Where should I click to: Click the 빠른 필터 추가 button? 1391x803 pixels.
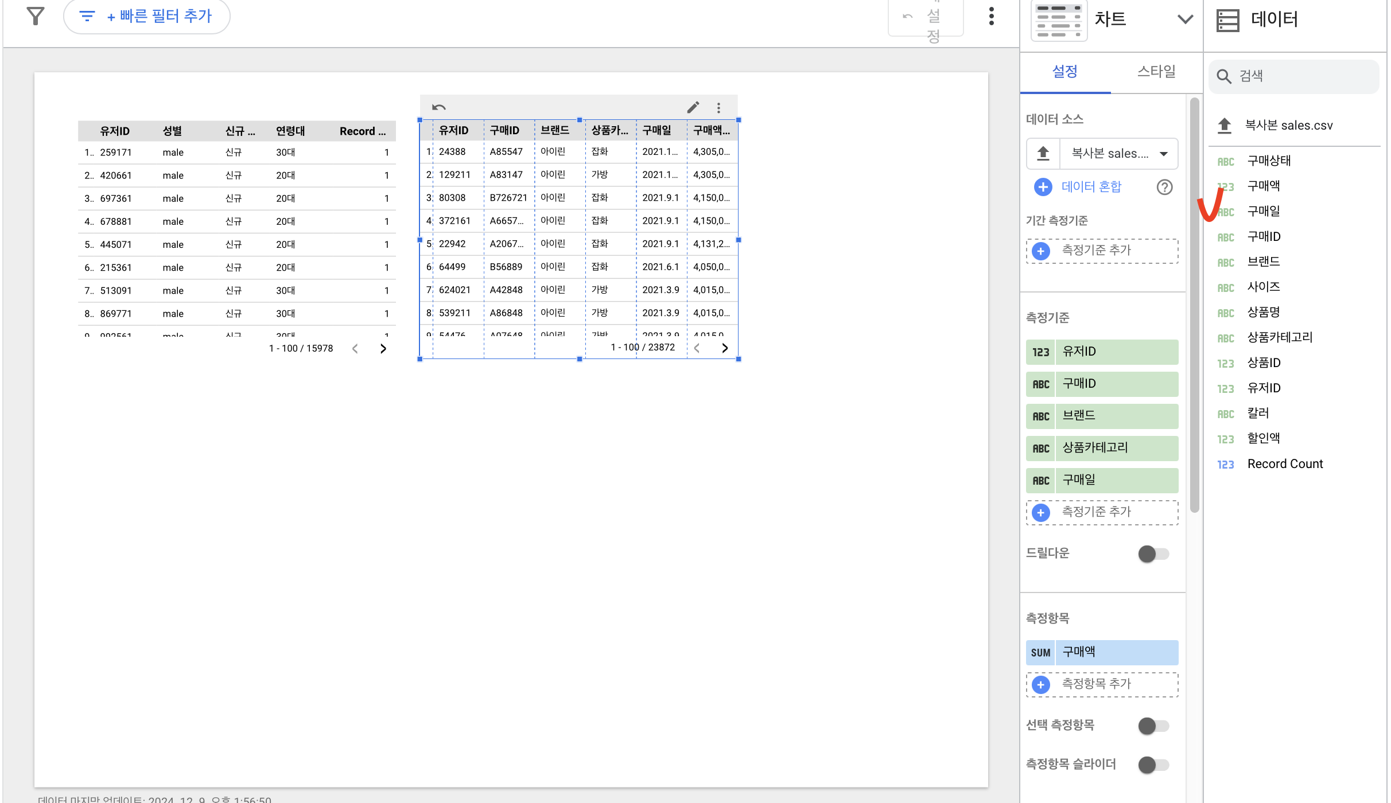[147, 16]
